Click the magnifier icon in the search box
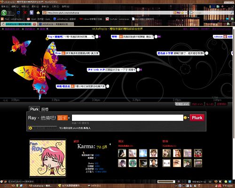The image size is (235, 188). [x=232, y=13]
